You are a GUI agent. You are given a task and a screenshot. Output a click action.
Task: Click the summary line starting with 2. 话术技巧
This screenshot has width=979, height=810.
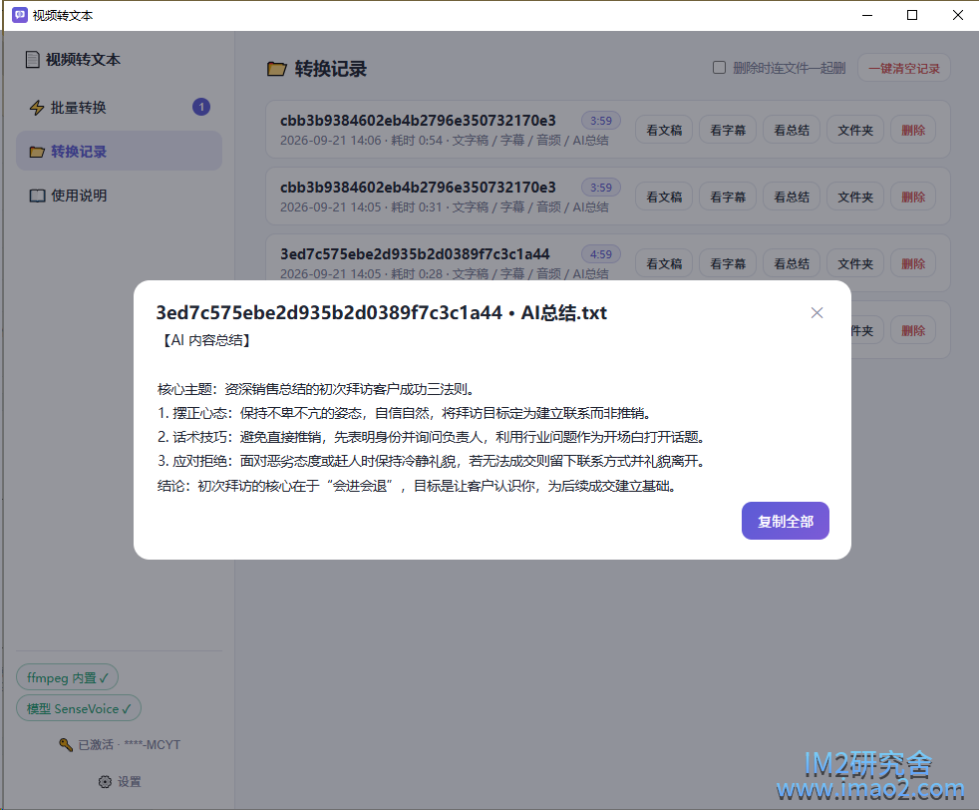click(x=432, y=437)
